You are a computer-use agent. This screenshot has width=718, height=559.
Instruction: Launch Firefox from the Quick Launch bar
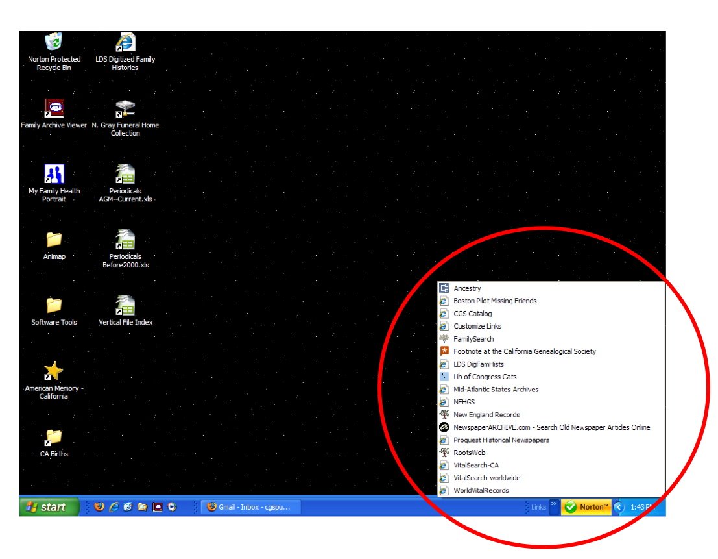(99, 507)
